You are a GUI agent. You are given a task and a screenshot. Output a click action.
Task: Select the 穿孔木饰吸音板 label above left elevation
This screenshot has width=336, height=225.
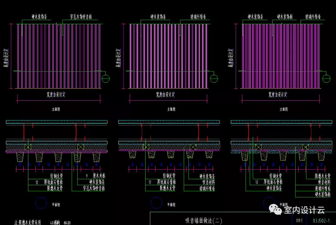point(81,17)
